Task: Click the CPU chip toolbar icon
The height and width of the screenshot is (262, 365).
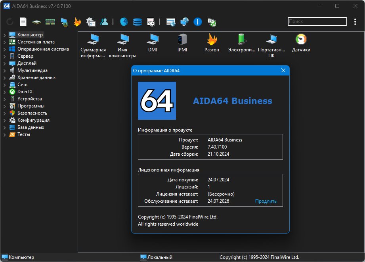Action: pos(36,22)
